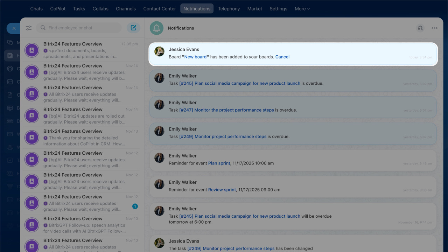Open task #247 Monitor the project performance steps
448x252 pixels.
[226, 110]
